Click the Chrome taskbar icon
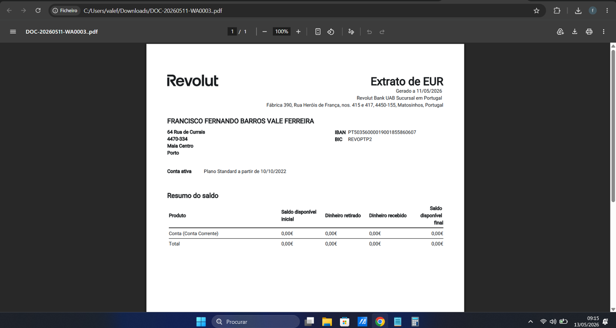The height and width of the screenshot is (328, 616). tap(380, 321)
